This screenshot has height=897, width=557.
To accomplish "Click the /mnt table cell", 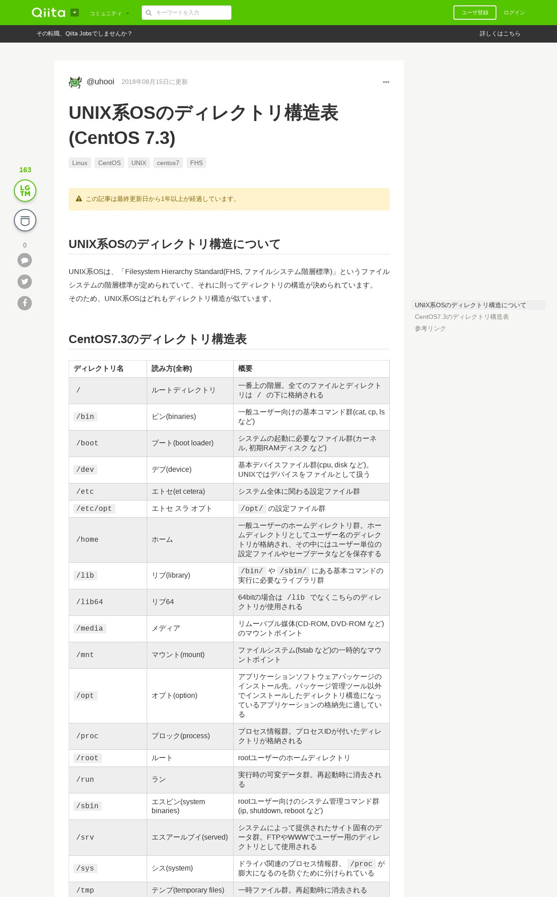I will [x=108, y=655].
